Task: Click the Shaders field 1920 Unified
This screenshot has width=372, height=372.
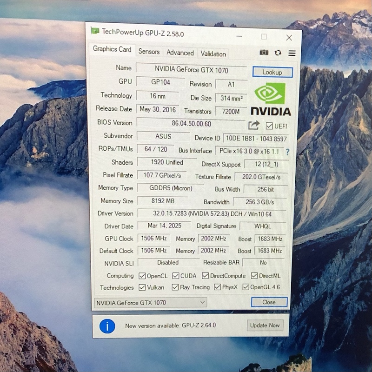Action: pos(167,162)
